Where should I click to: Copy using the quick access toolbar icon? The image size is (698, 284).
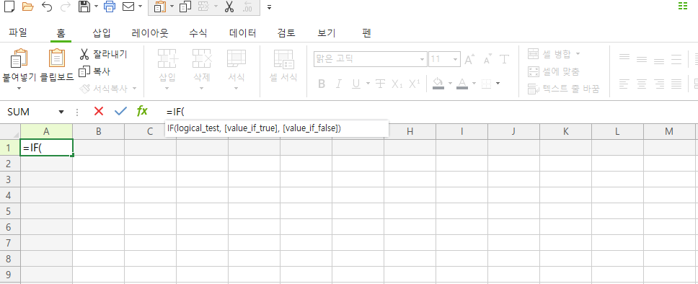click(185, 6)
